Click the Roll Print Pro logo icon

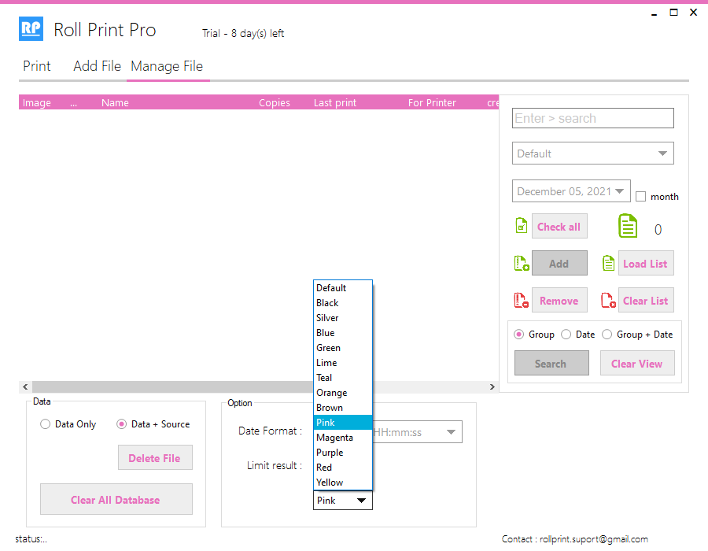[31, 30]
